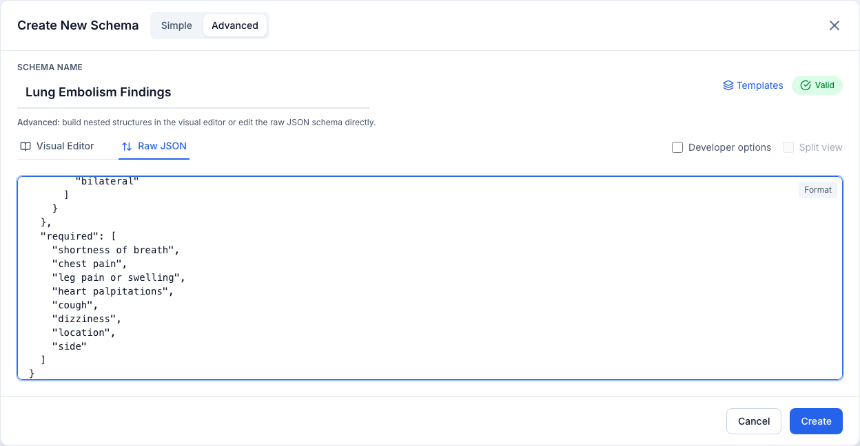The width and height of the screenshot is (860, 446).
Task: Click the "required" line in JSON
Action: 78,236
